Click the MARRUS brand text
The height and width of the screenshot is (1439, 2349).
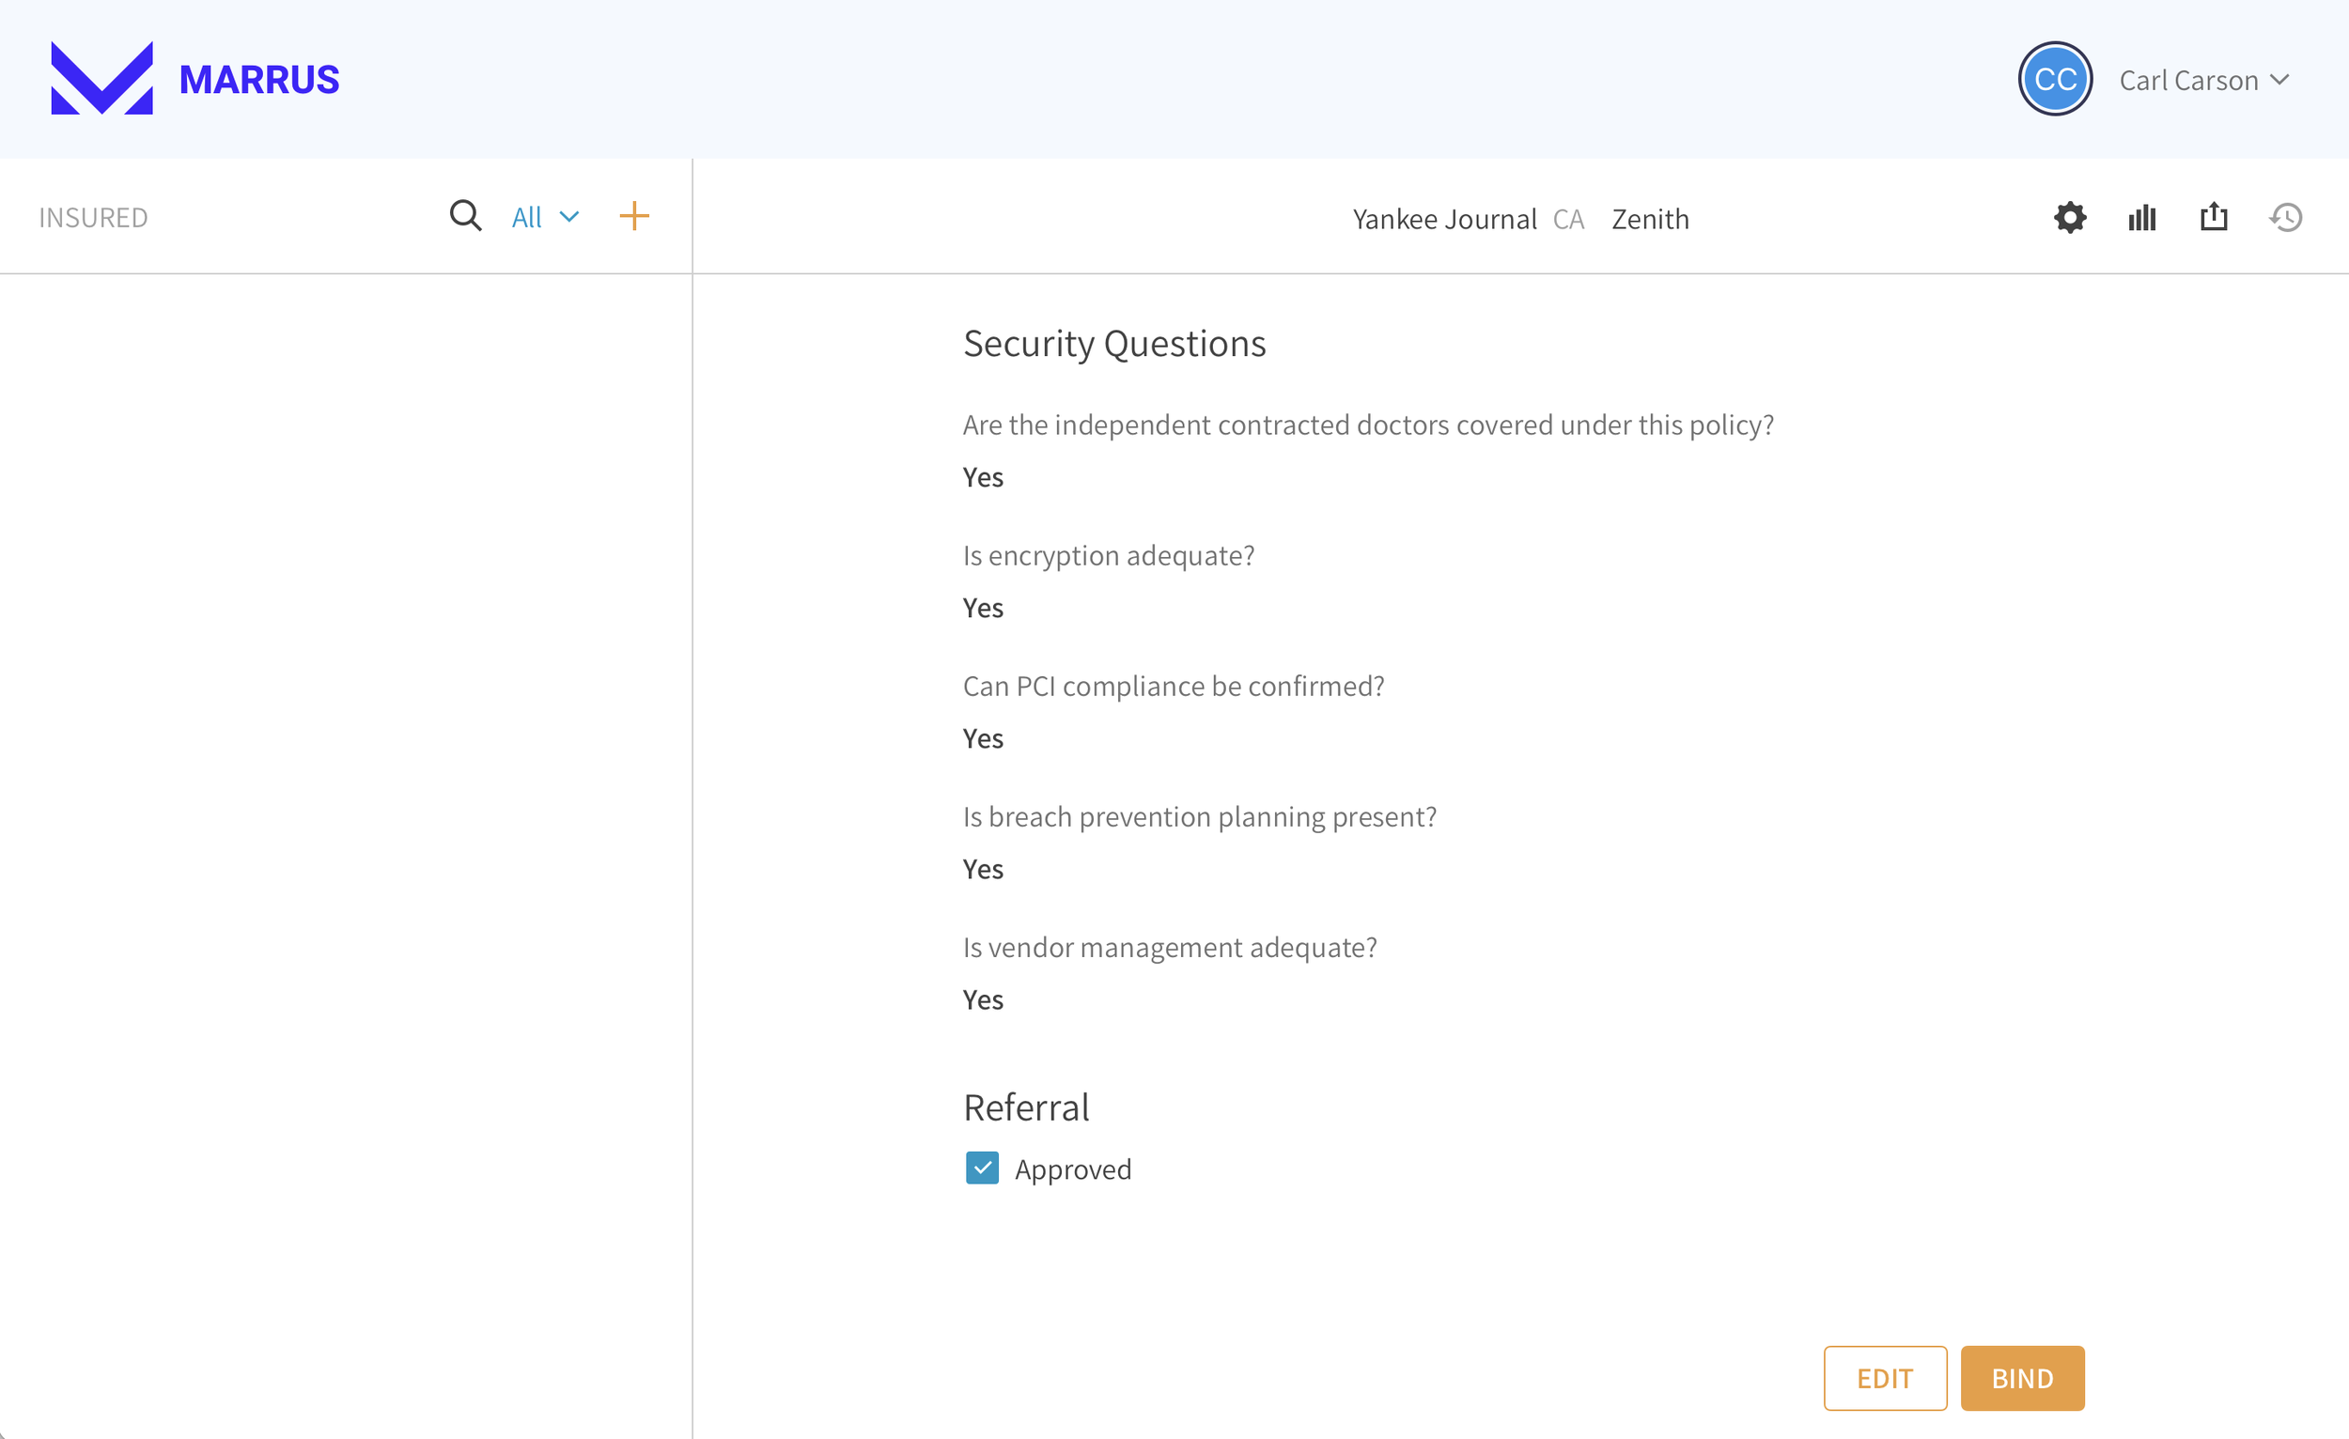259,80
